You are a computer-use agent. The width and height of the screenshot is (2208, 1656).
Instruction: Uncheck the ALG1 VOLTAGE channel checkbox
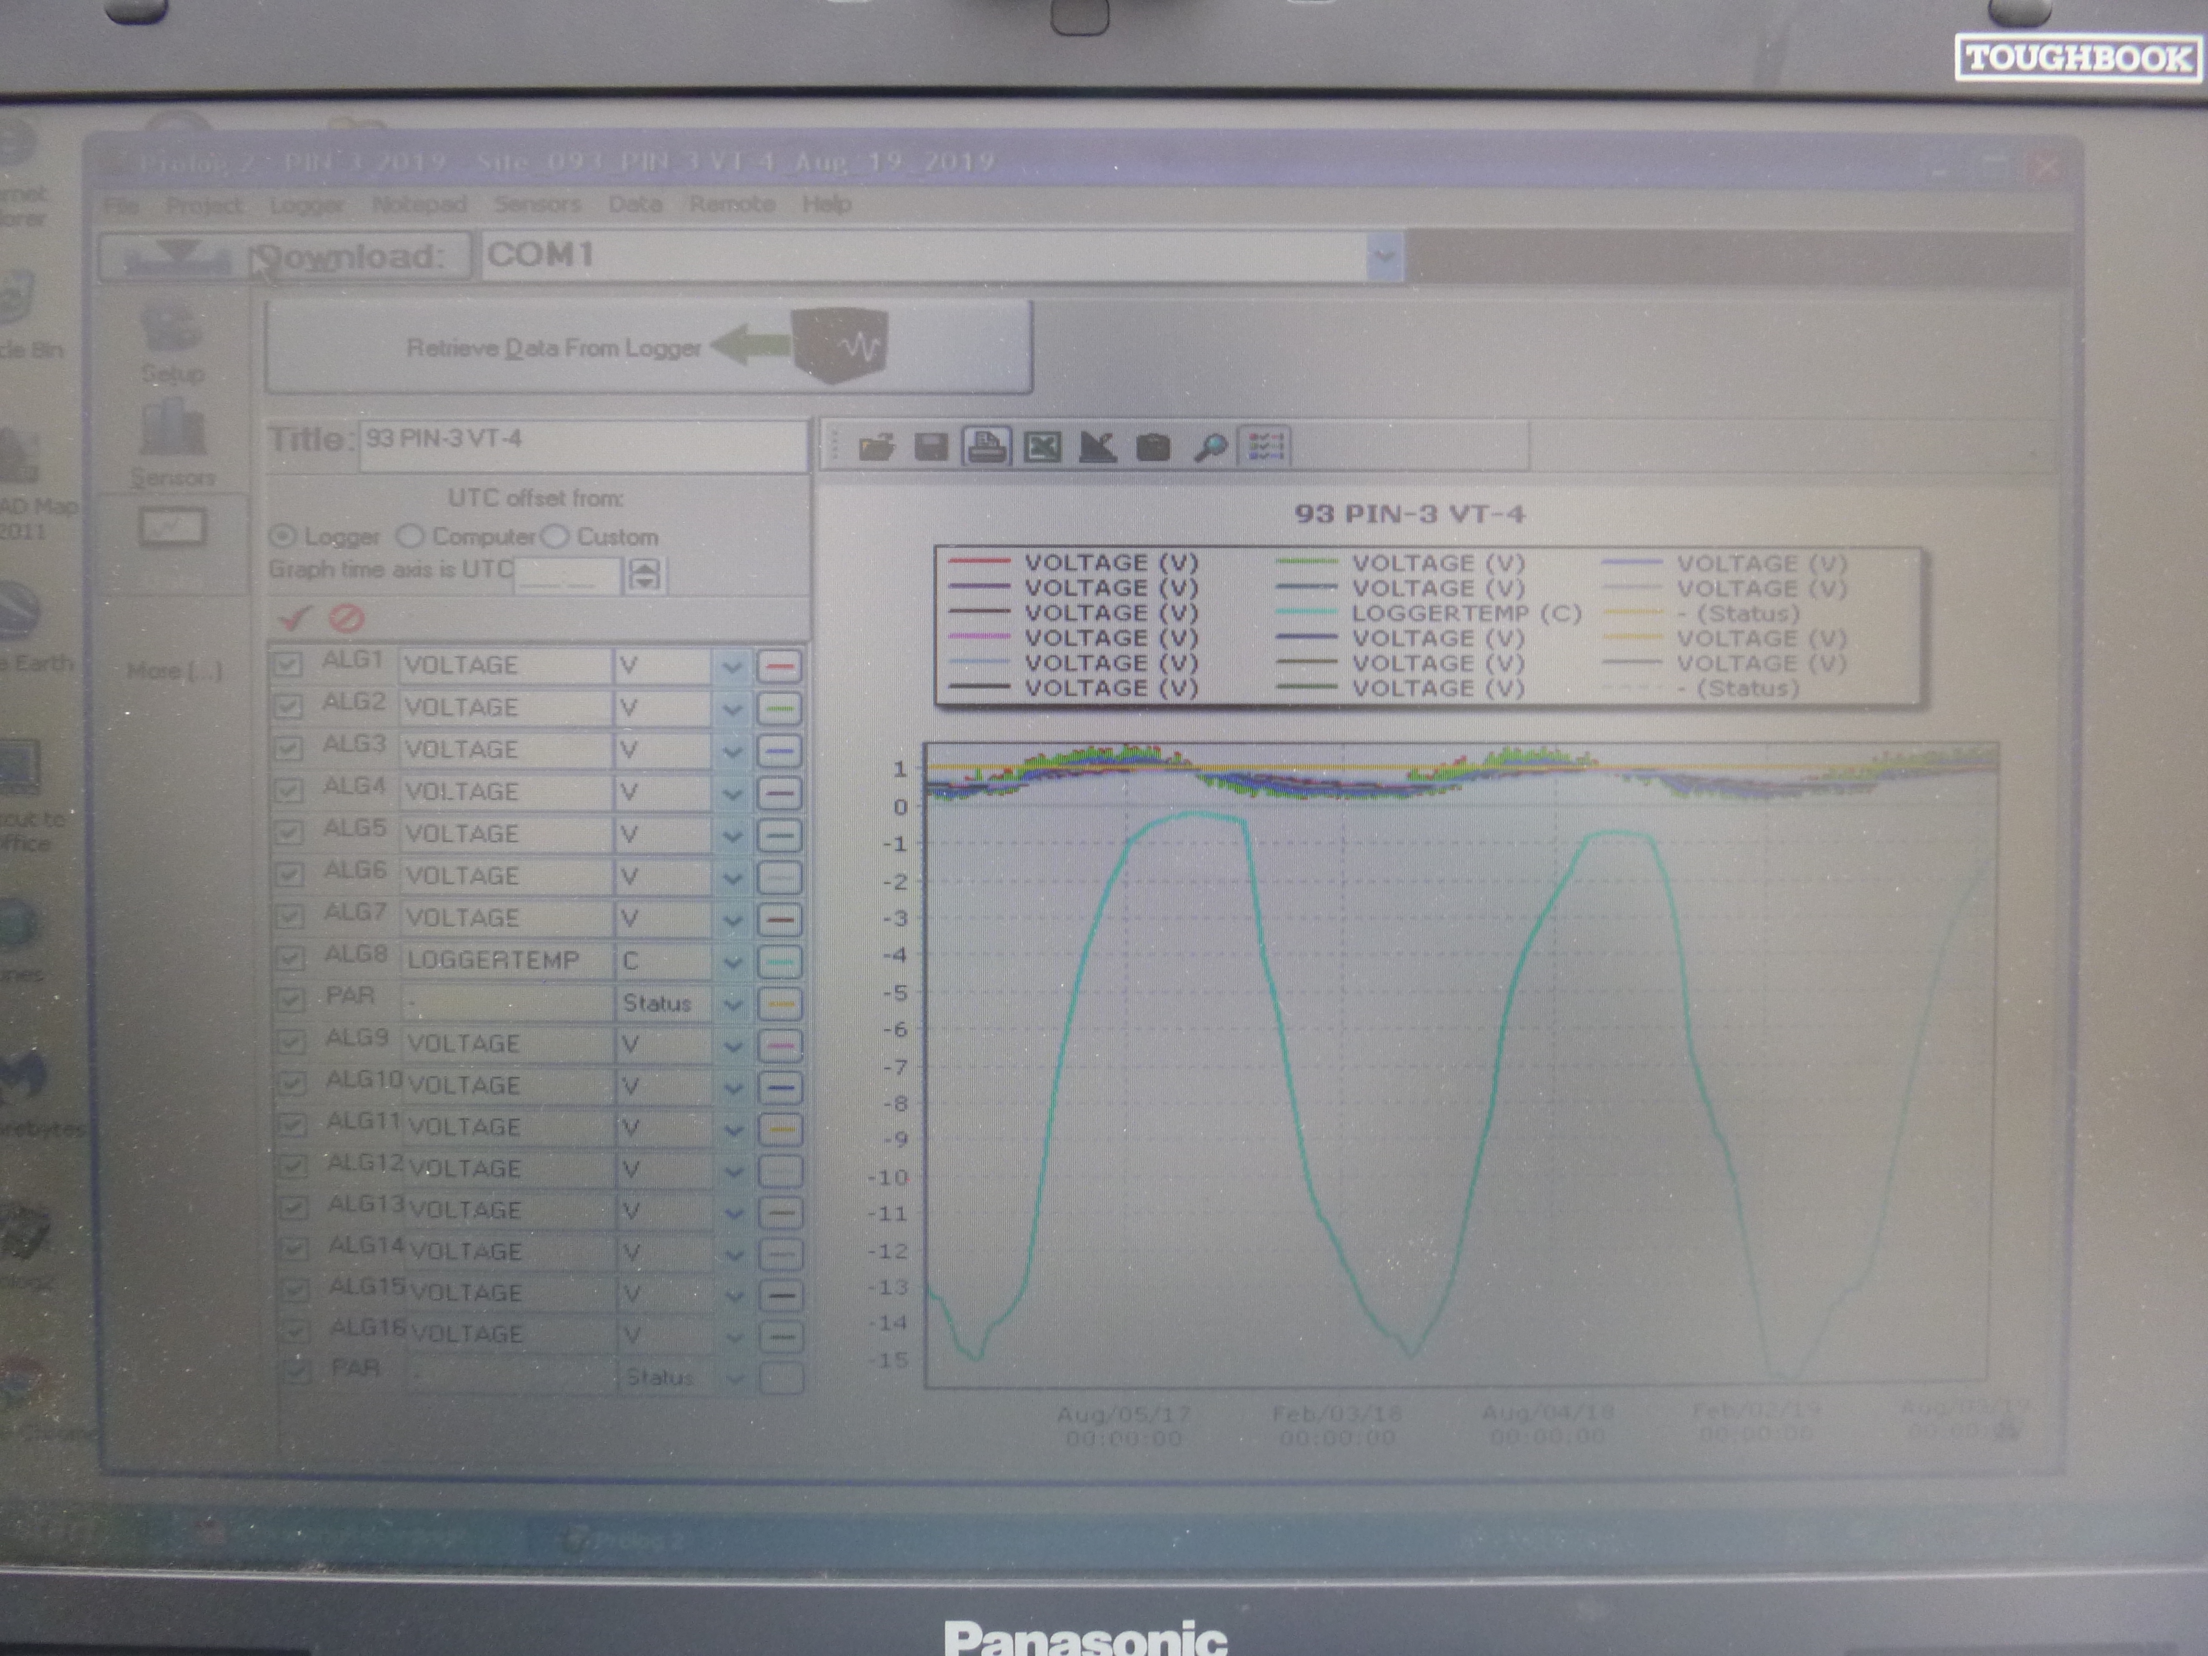point(288,665)
